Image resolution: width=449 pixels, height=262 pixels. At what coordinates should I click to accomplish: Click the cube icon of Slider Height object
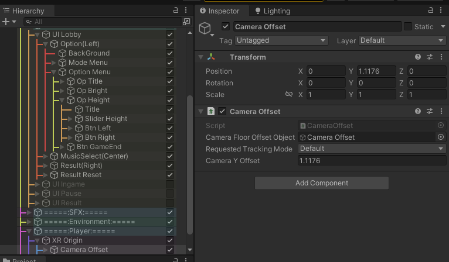click(x=79, y=119)
